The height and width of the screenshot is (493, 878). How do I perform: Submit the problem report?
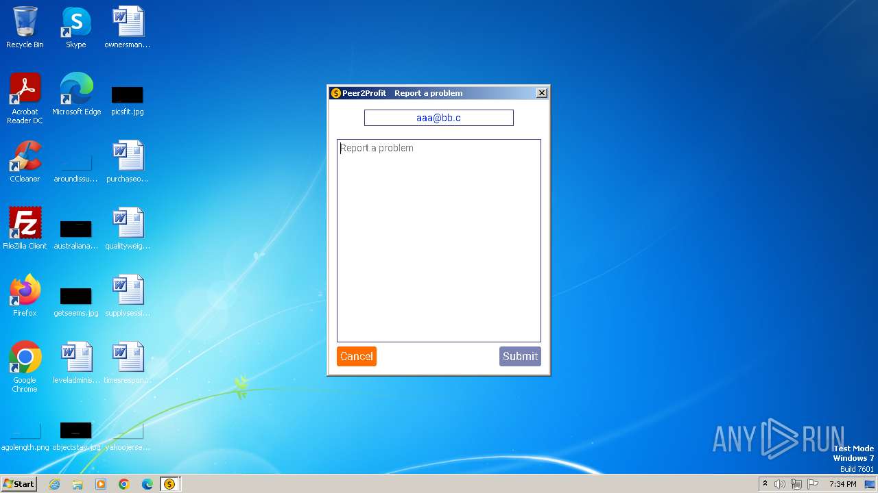coord(520,356)
